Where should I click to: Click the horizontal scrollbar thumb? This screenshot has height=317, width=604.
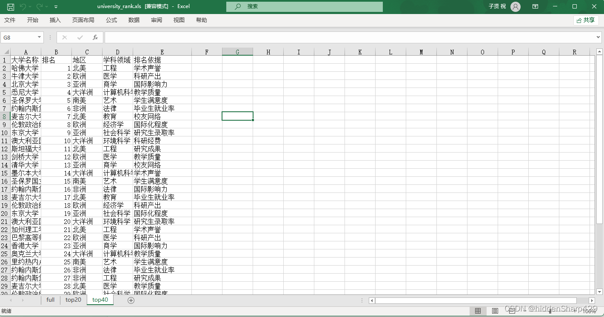476,300
